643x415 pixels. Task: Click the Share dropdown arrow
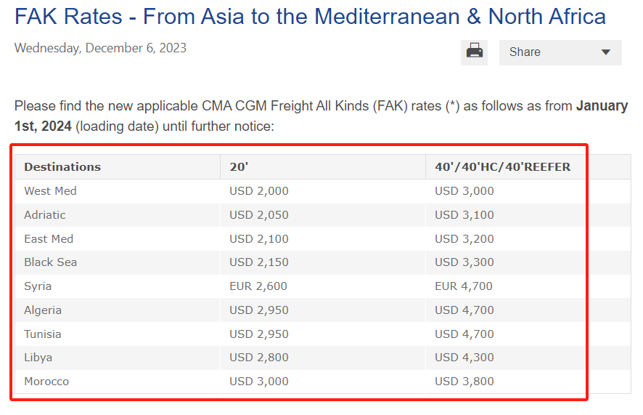[606, 52]
